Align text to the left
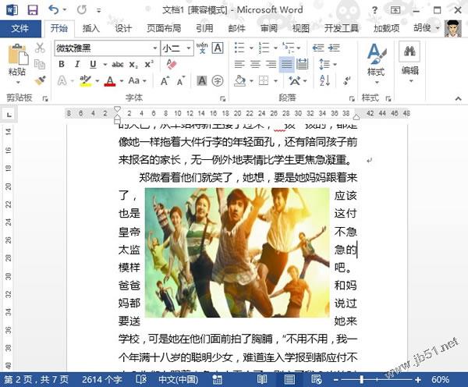The height and width of the screenshot is (387, 468). 239,64
